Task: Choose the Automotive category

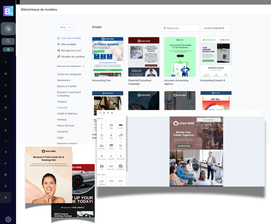Action: click(x=63, y=80)
